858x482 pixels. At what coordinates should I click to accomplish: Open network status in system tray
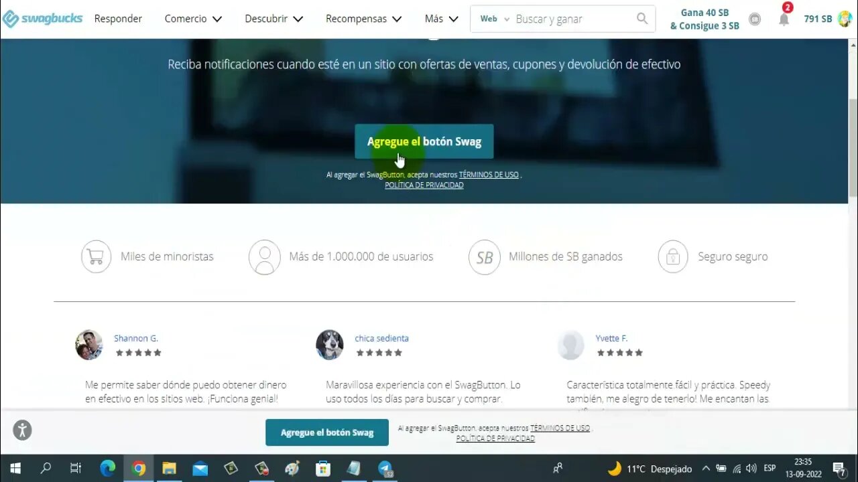737,469
